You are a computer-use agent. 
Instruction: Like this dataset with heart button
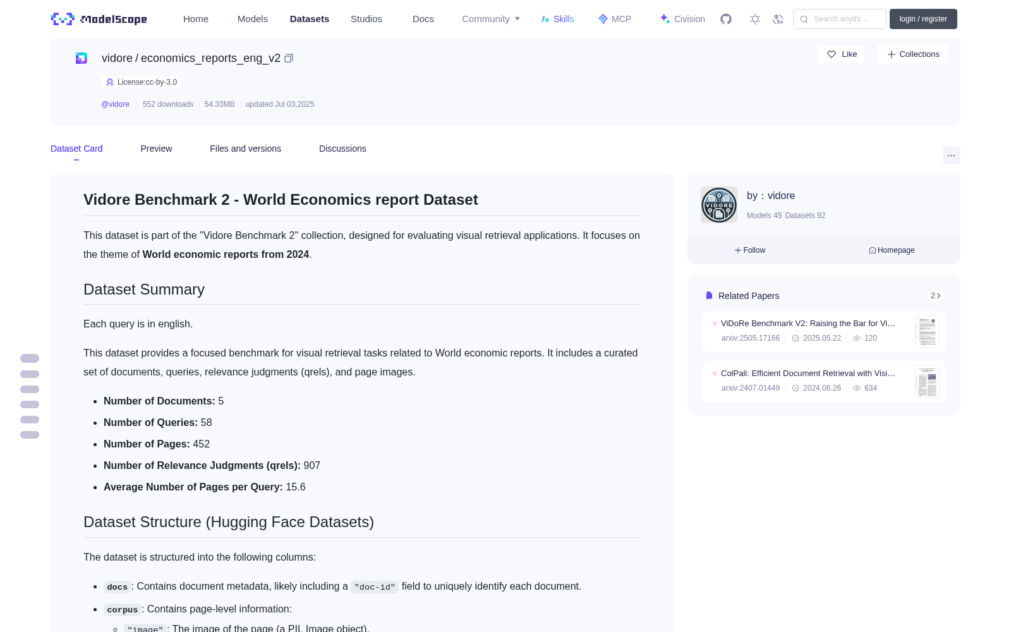(x=842, y=54)
